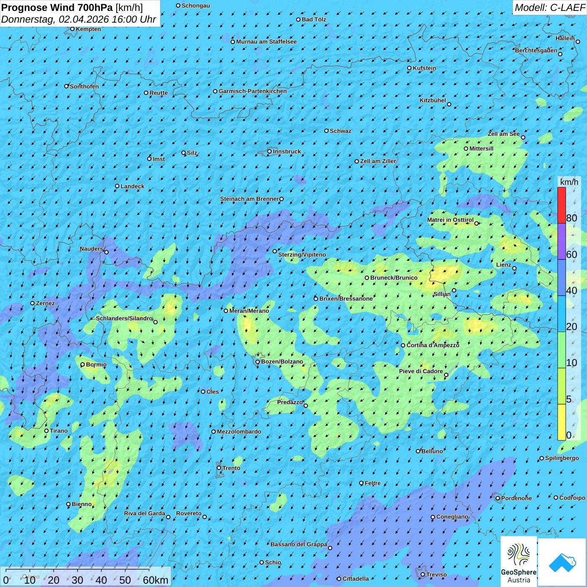587x587 pixels.
Task: Click the Rovereto city label
Action: pyautogui.click(x=189, y=513)
